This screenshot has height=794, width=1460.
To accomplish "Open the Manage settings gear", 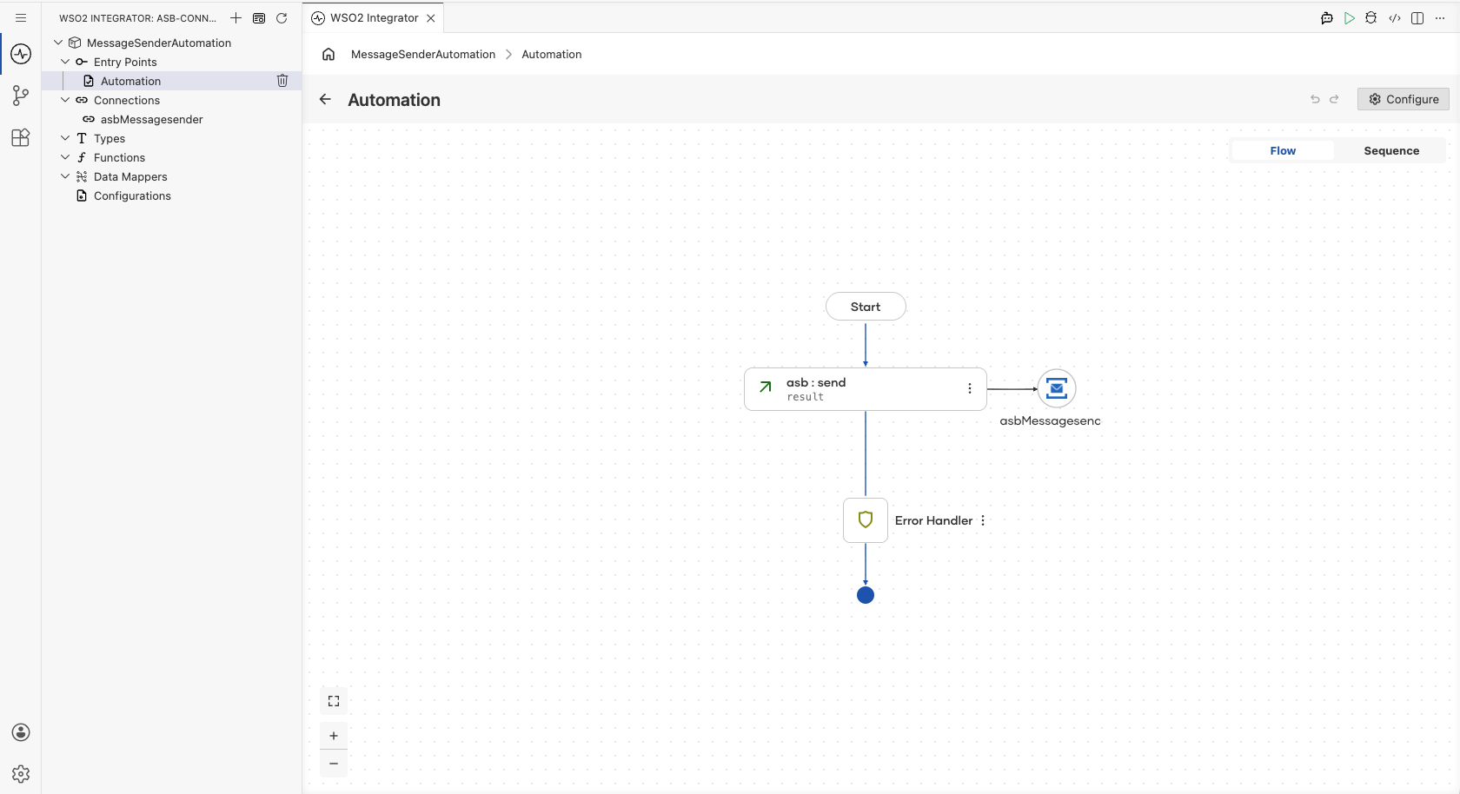I will pos(21,774).
